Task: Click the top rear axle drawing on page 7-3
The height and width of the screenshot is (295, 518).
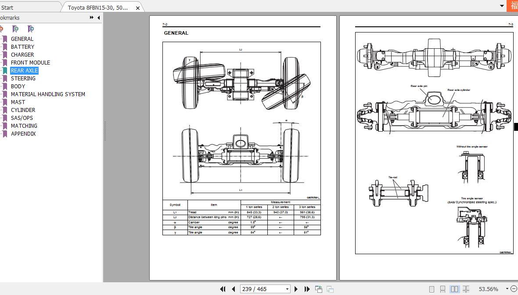Action: (434, 58)
